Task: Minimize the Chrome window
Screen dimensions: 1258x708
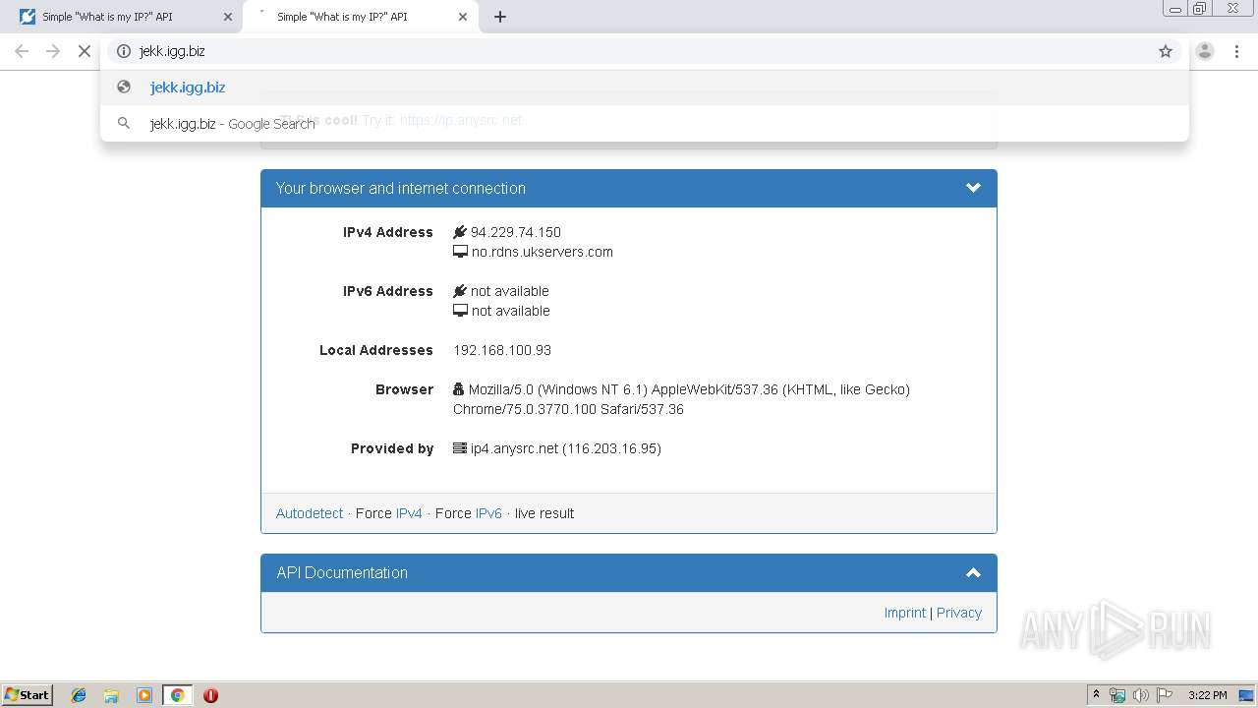Action: click(1174, 8)
